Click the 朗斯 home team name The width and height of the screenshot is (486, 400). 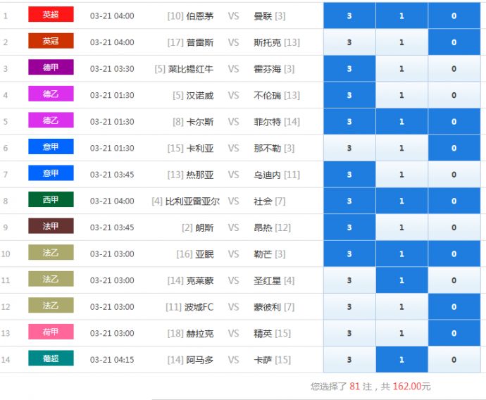coord(204,227)
